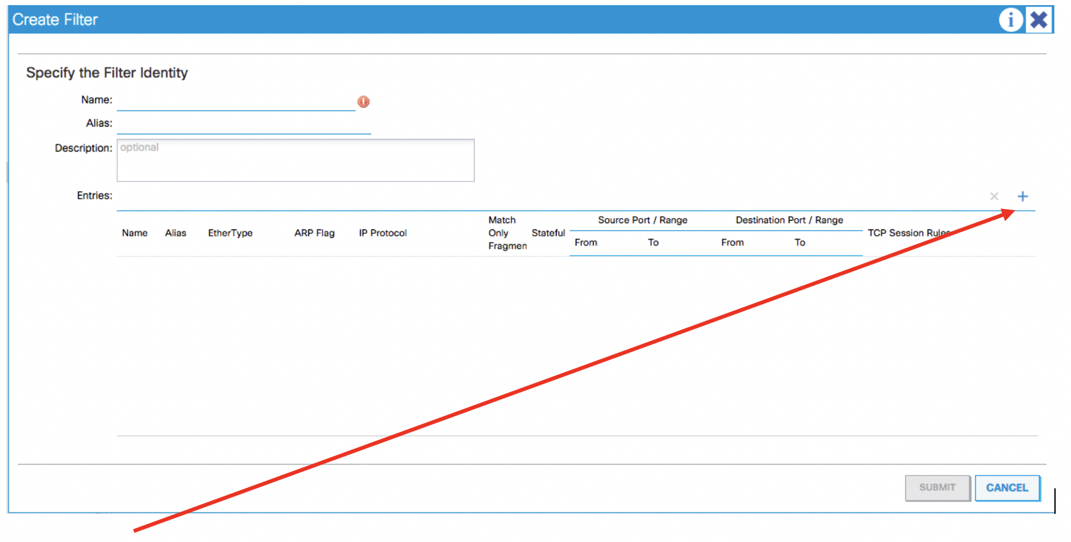The width and height of the screenshot is (1071, 542).
Task: Click the red error icon beside Name
Action: pyautogui.click(x=363, y=102)
